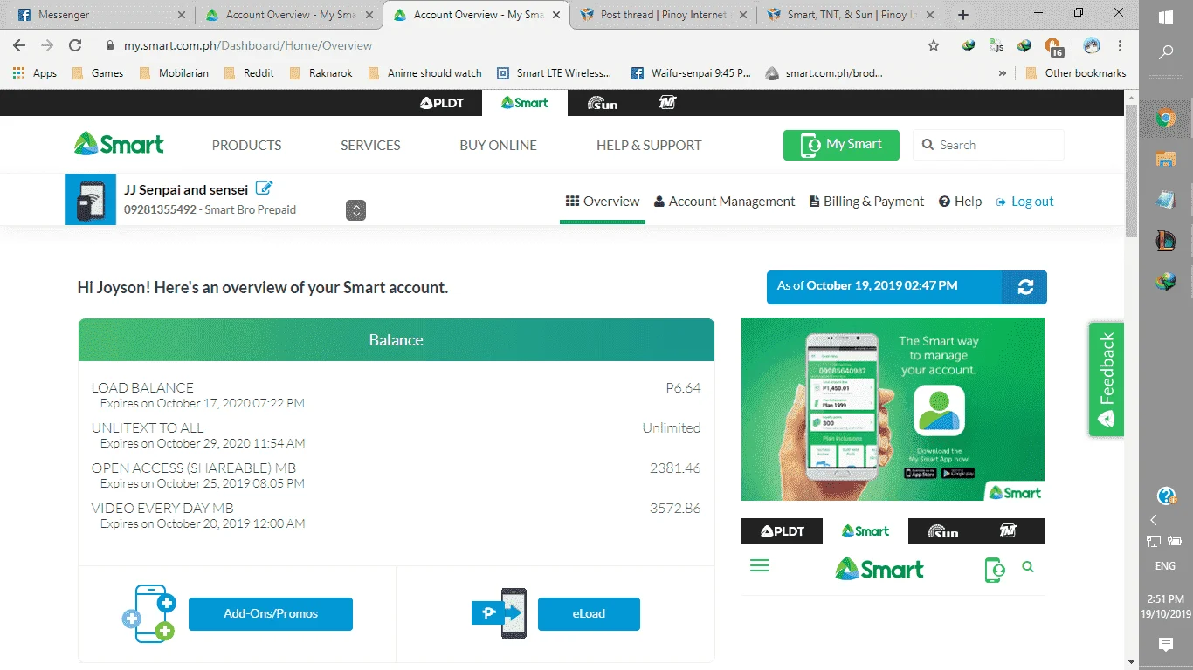Bookmark this page with the star icon
This screenshot has width=1193, height=670.
pos(934,45)
